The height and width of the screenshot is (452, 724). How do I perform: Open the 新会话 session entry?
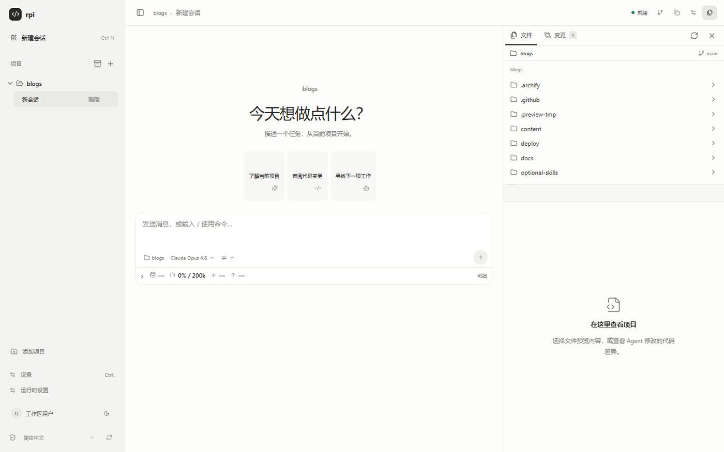[x=66, y=99]
